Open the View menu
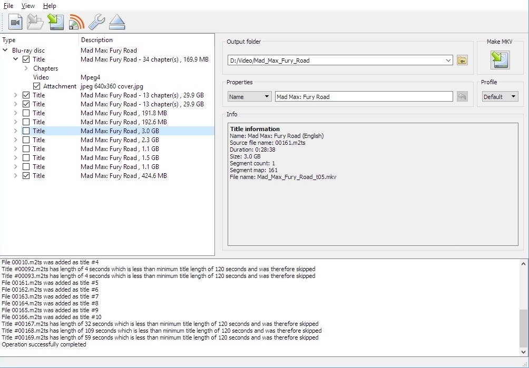This screenshot has height=368, width=529. pyautogui.click(x=27, y=6)
